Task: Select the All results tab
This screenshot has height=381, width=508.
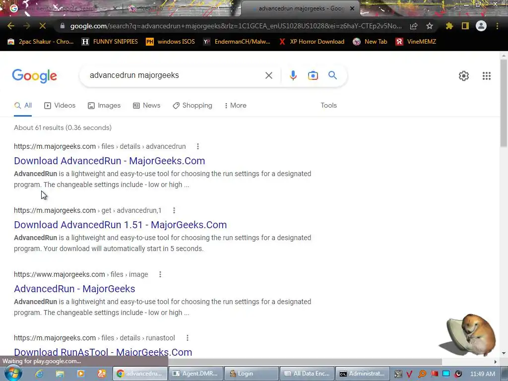Action: [x=23, y=106]
